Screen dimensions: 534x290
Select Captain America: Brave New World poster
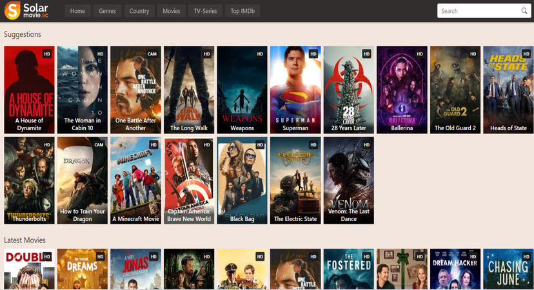pyautogui.click(x=189, y=180)
